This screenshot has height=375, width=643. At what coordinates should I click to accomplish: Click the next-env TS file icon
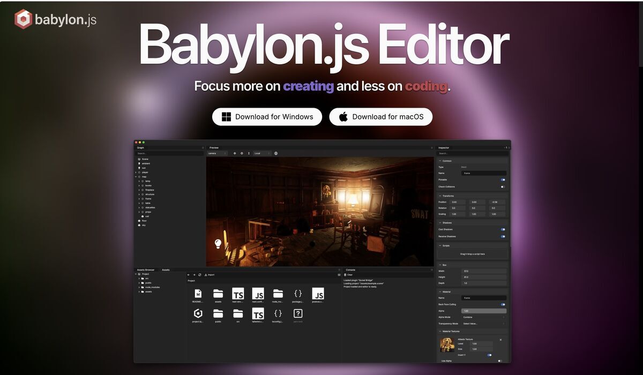click(238, 294)
